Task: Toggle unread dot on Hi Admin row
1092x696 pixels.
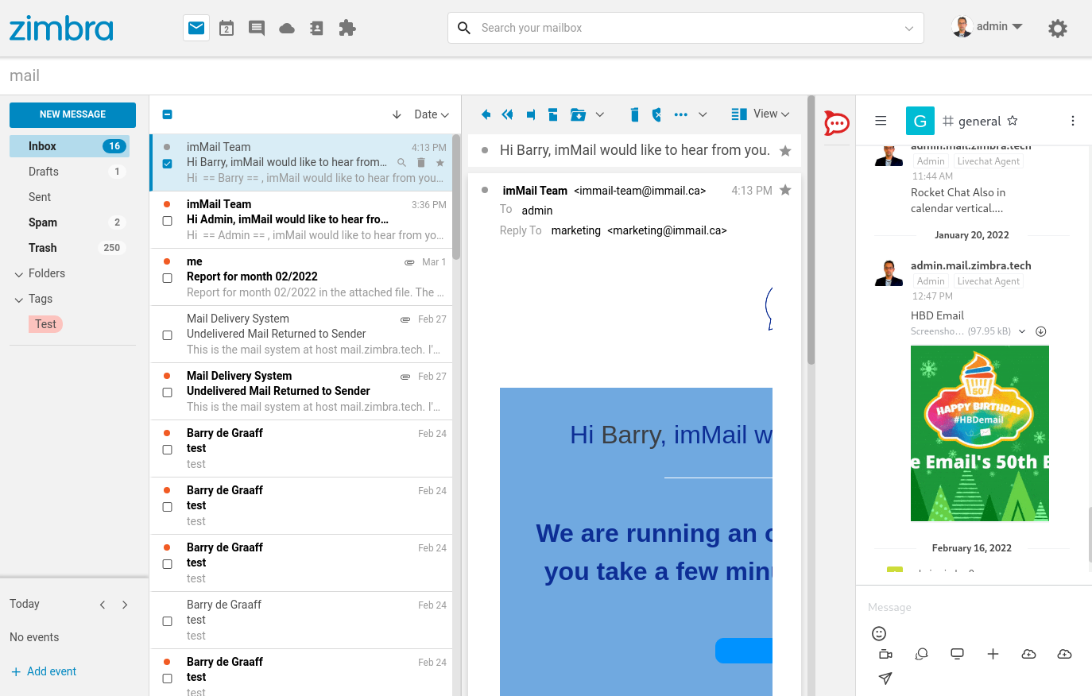Action: point(167,204)
